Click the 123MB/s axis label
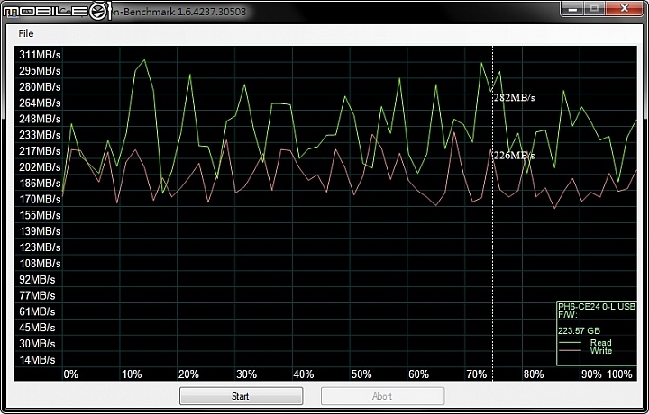 pyautogui.click(x=40, y=247)
